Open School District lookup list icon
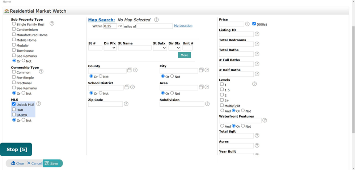355x170 pixels. (x=127, y=87)
